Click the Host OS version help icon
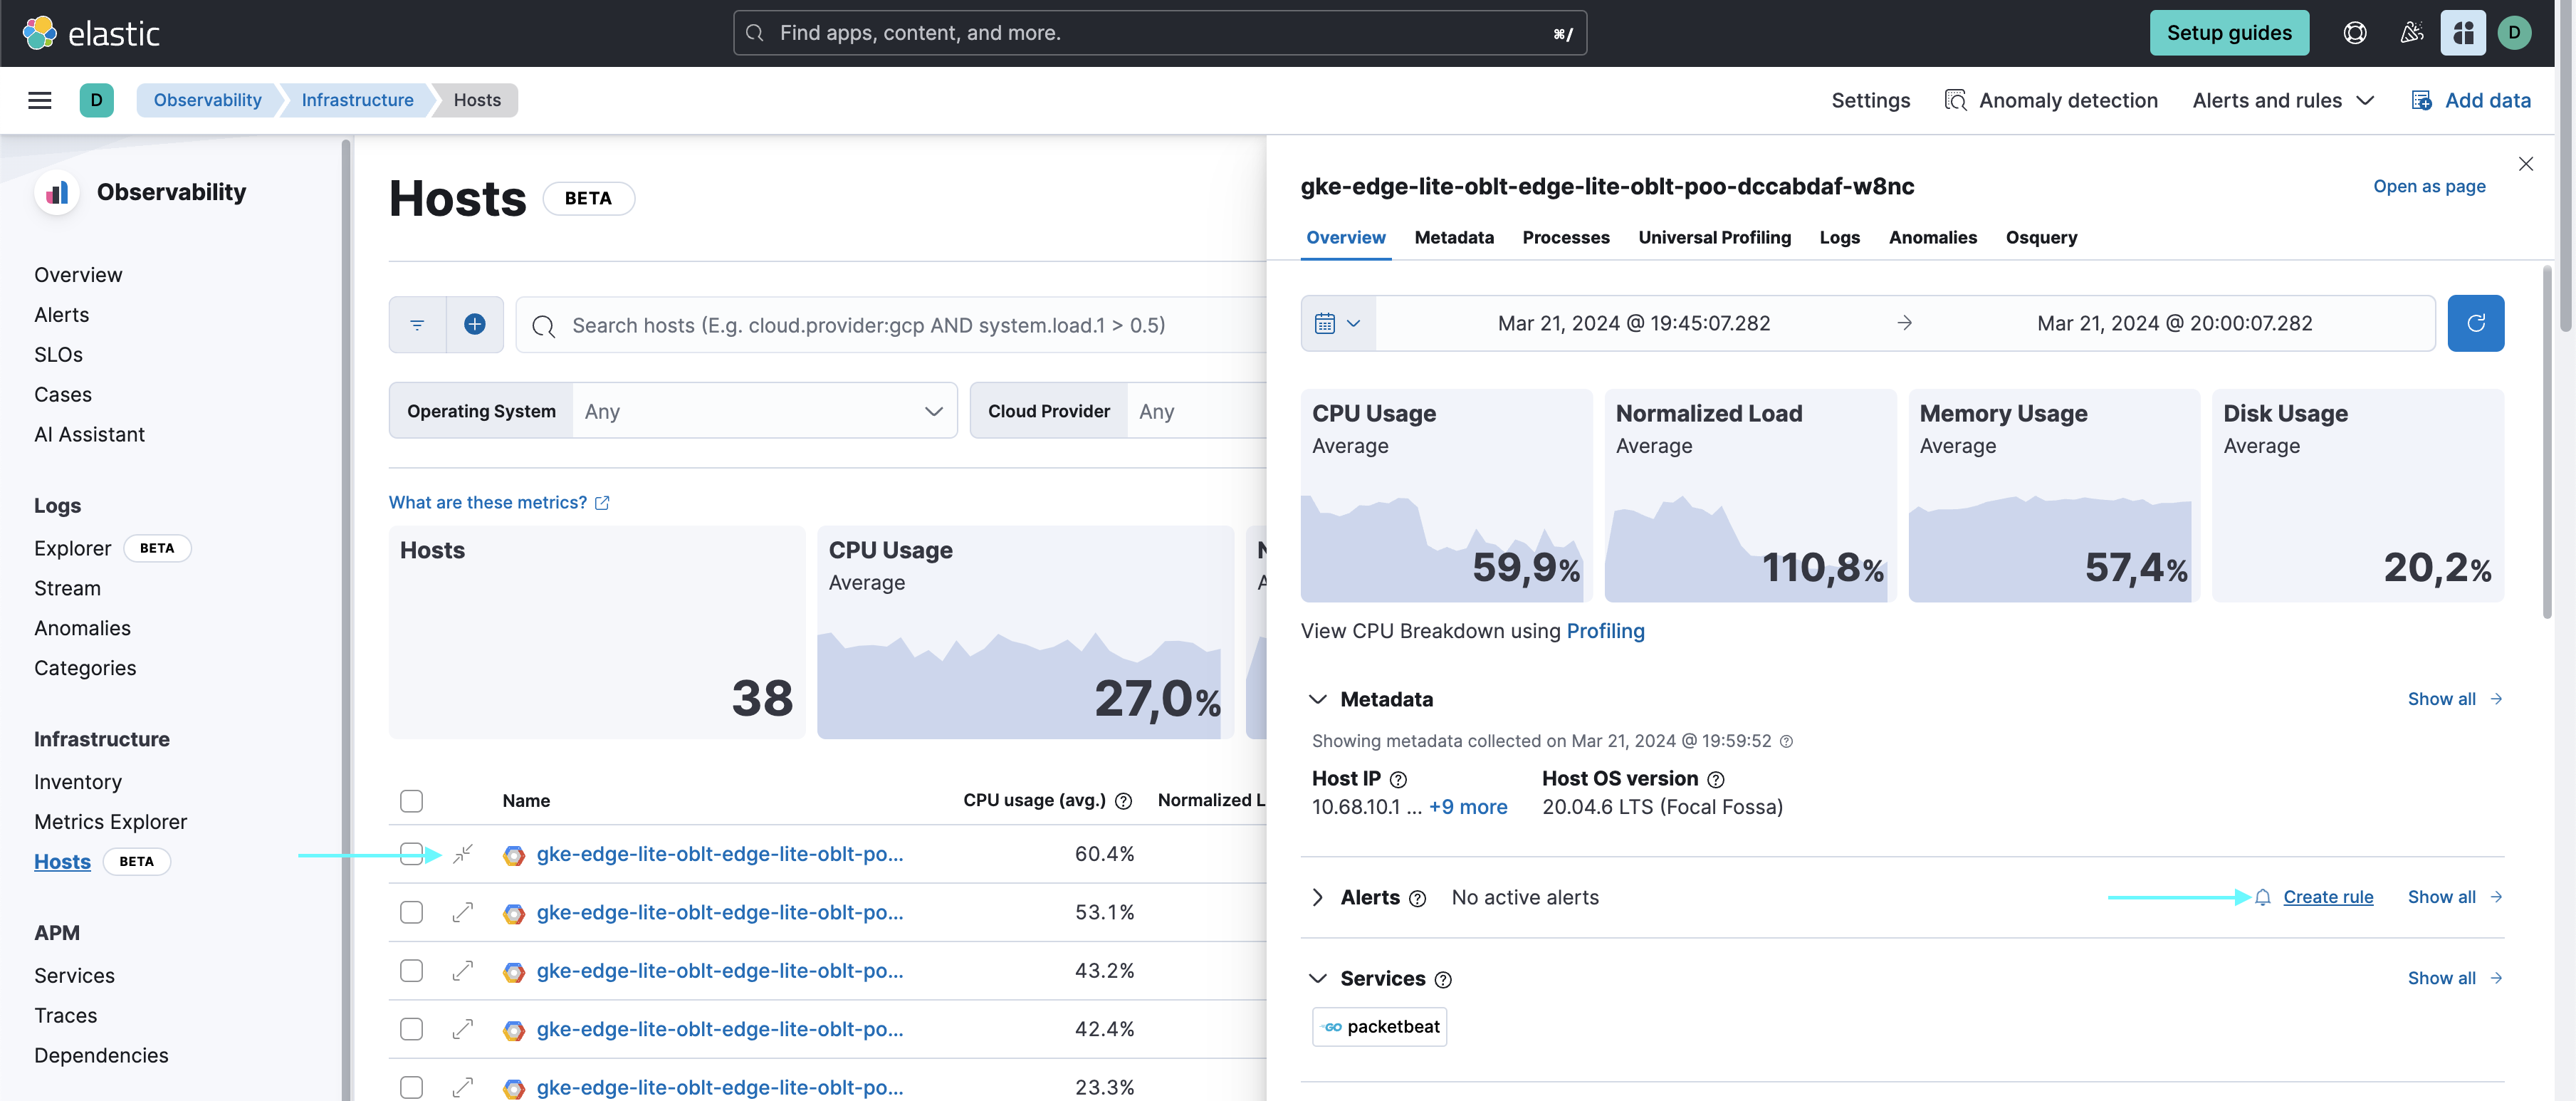2576x1101 pixels. tap(1715, 779)
